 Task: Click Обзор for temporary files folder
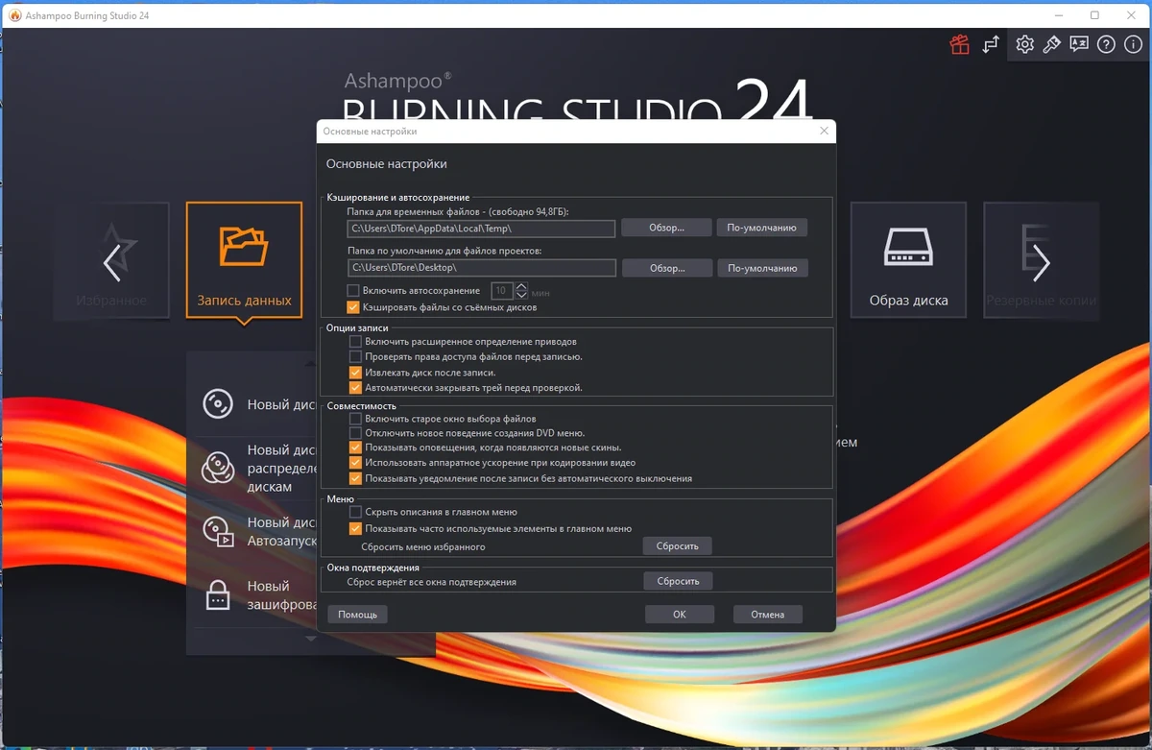(666, 229)
